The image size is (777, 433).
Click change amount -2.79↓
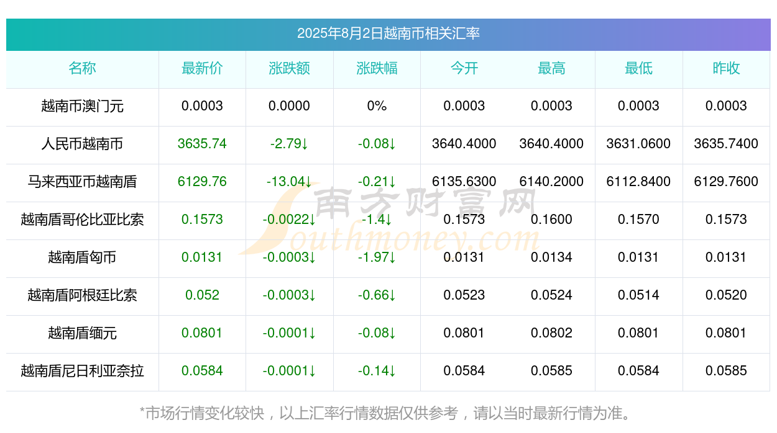(290, 144)
